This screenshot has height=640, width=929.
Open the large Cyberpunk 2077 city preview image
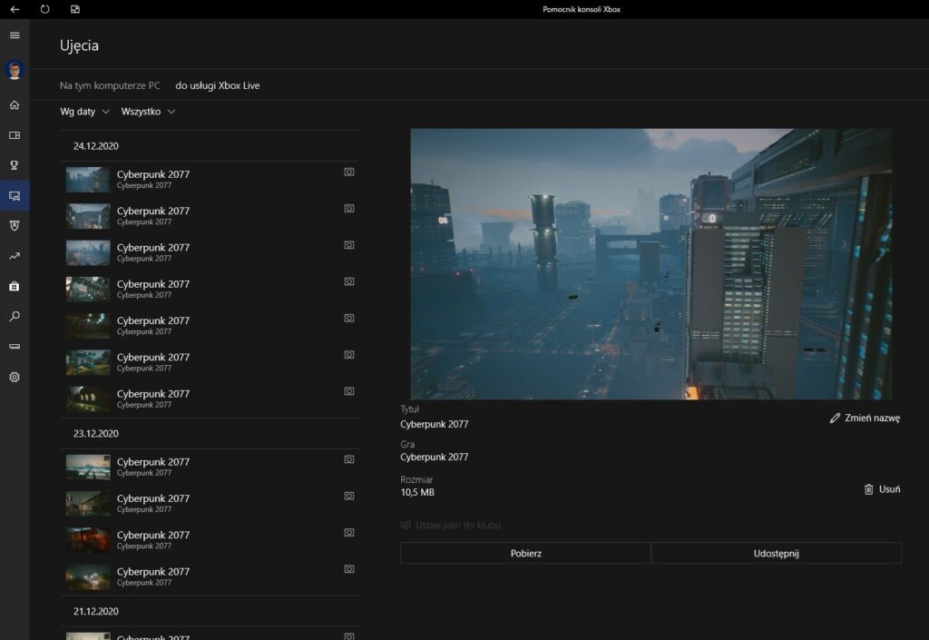(651, 263)
